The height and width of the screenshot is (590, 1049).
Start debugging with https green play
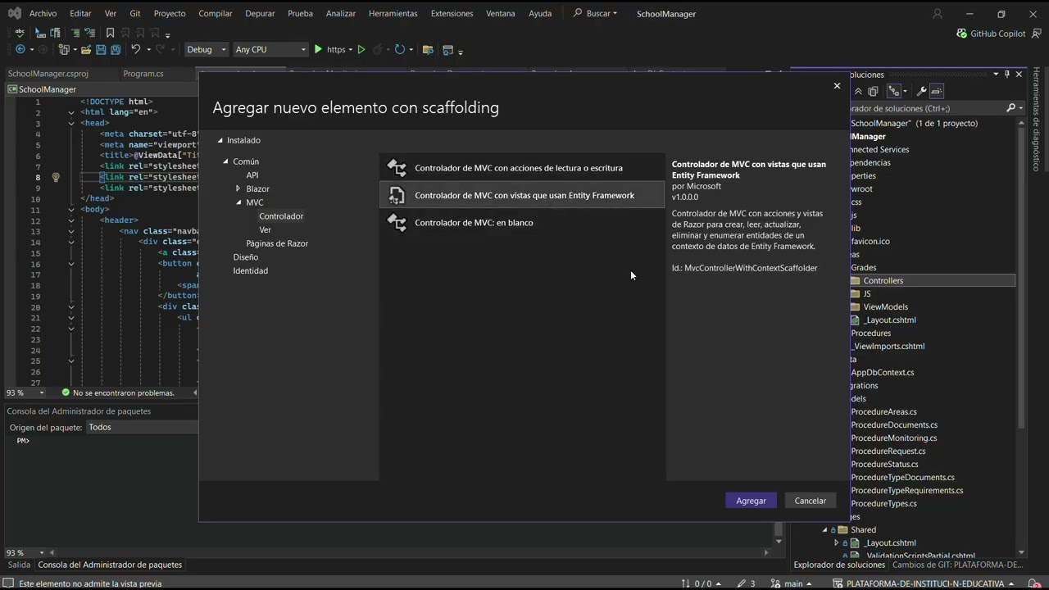(319, 50)
